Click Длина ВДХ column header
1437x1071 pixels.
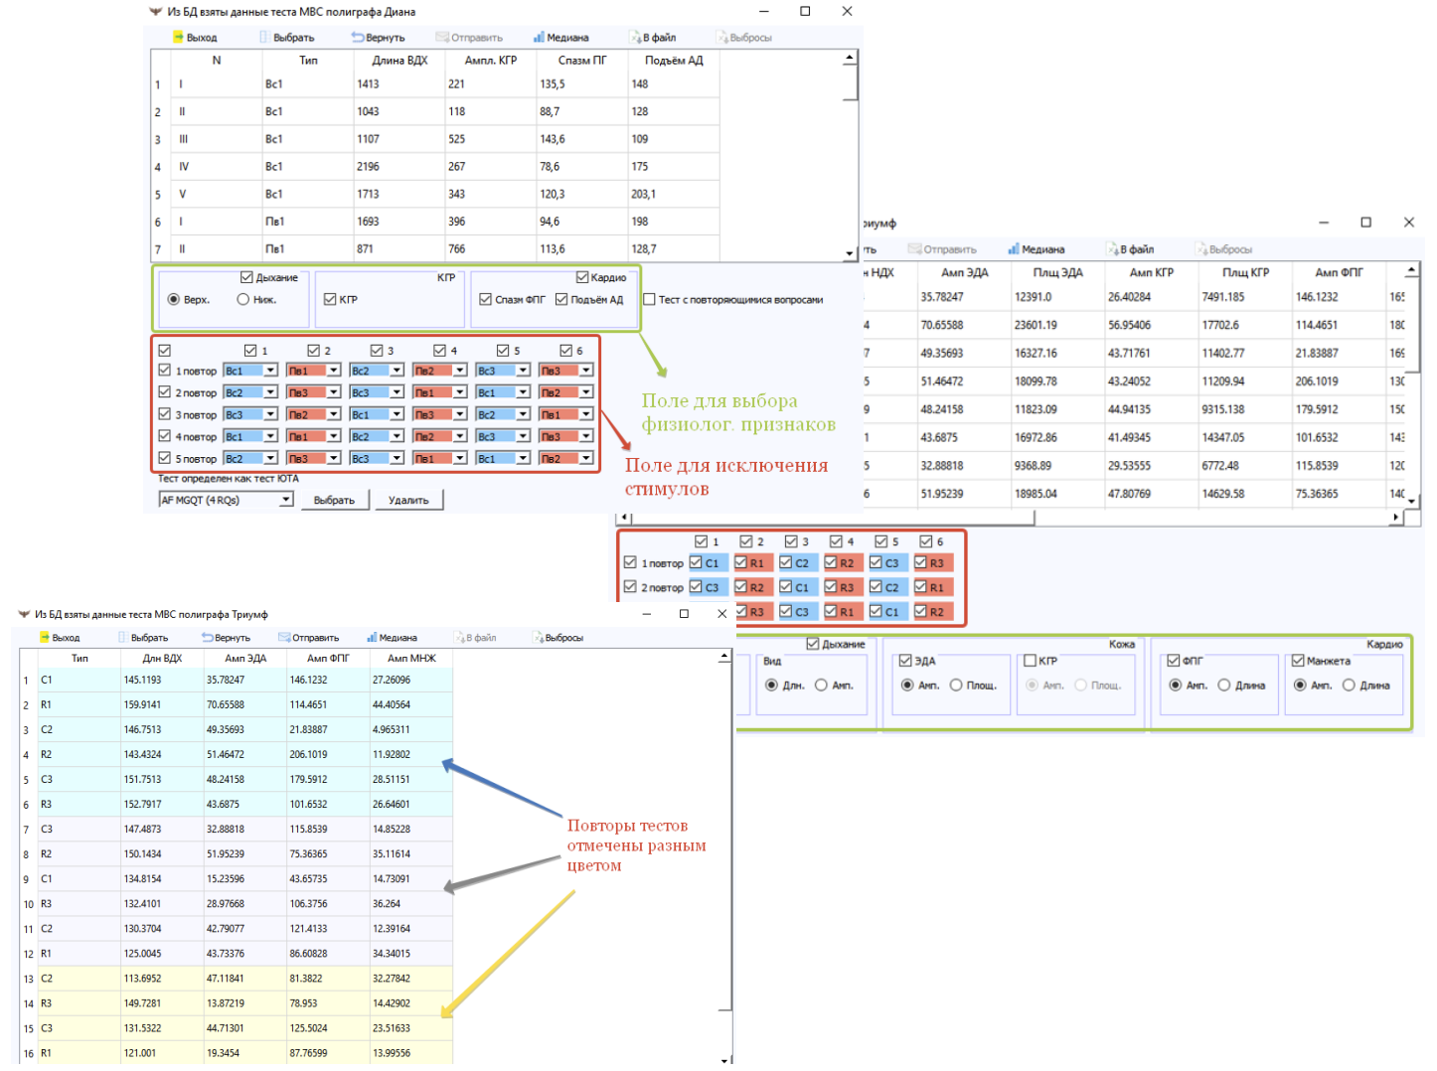[399, 61]
